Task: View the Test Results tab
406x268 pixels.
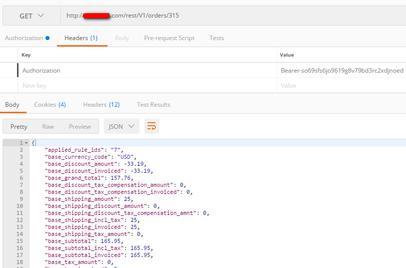Action: point(153,105)
